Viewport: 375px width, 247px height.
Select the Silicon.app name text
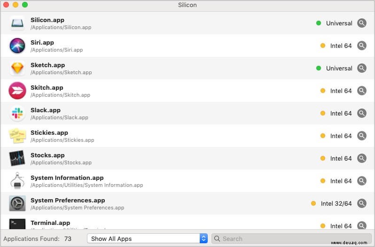[x=47, y=20]
